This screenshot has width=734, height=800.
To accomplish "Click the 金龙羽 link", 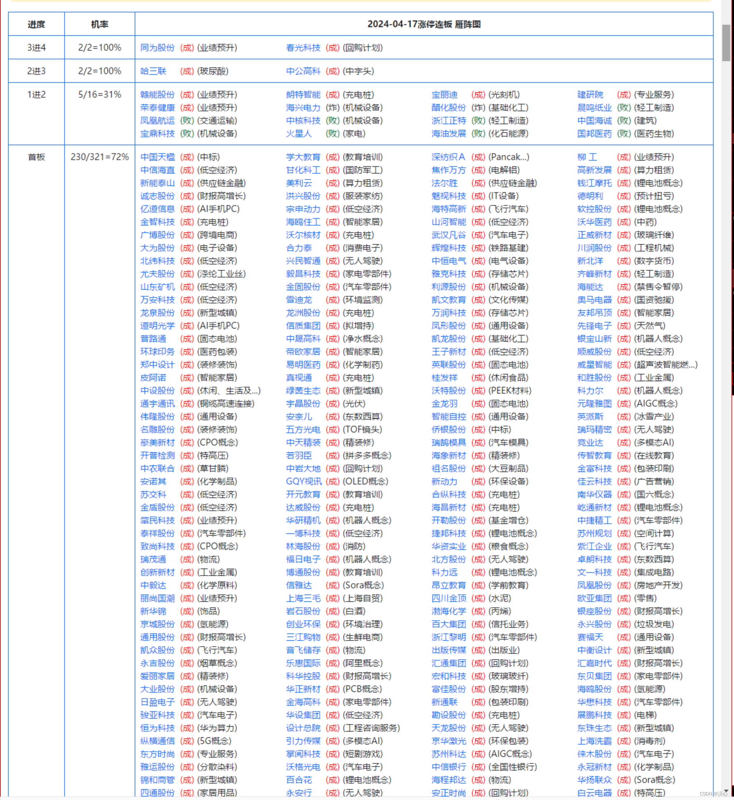I will coord(444,404).
